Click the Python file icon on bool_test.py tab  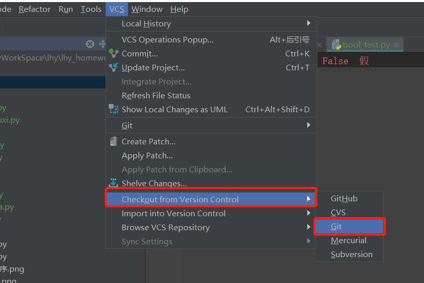[x=337, y=44]
